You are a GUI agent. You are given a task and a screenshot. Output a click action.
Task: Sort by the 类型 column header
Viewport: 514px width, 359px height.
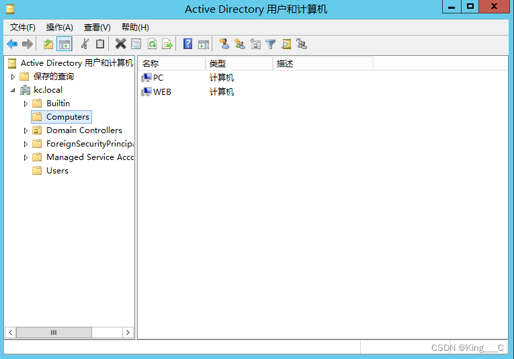click(239, 63)
